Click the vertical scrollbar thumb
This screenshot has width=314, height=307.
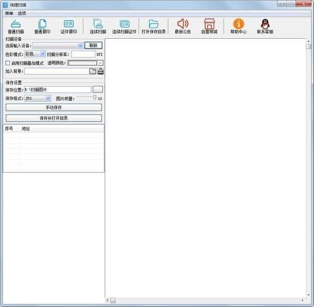(308, 47)
